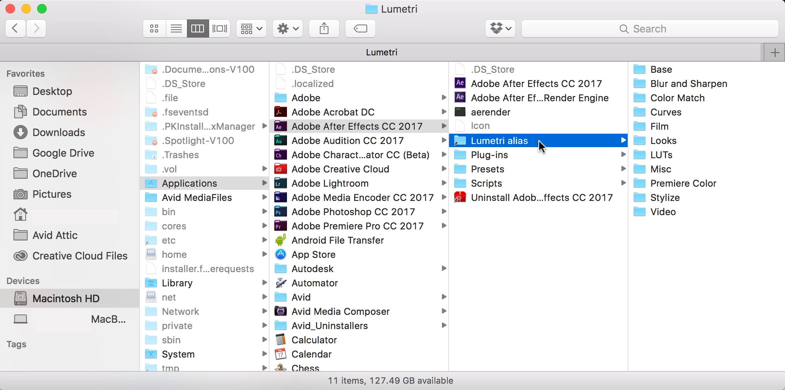Click the home folder icon in sidebar
785x390 pixels.
point(21,214)
